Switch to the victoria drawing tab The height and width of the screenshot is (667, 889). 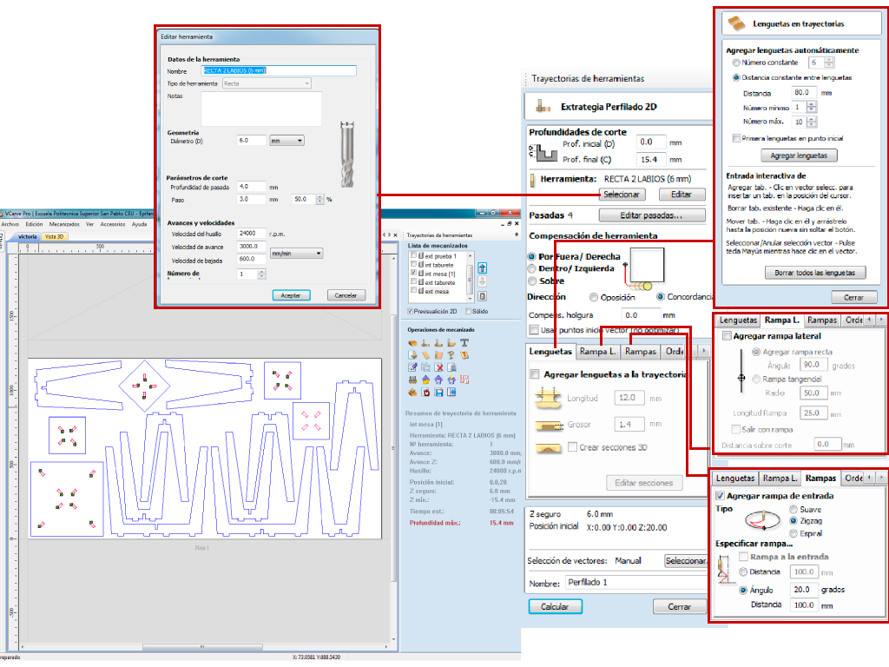click(x=27, y=237)
